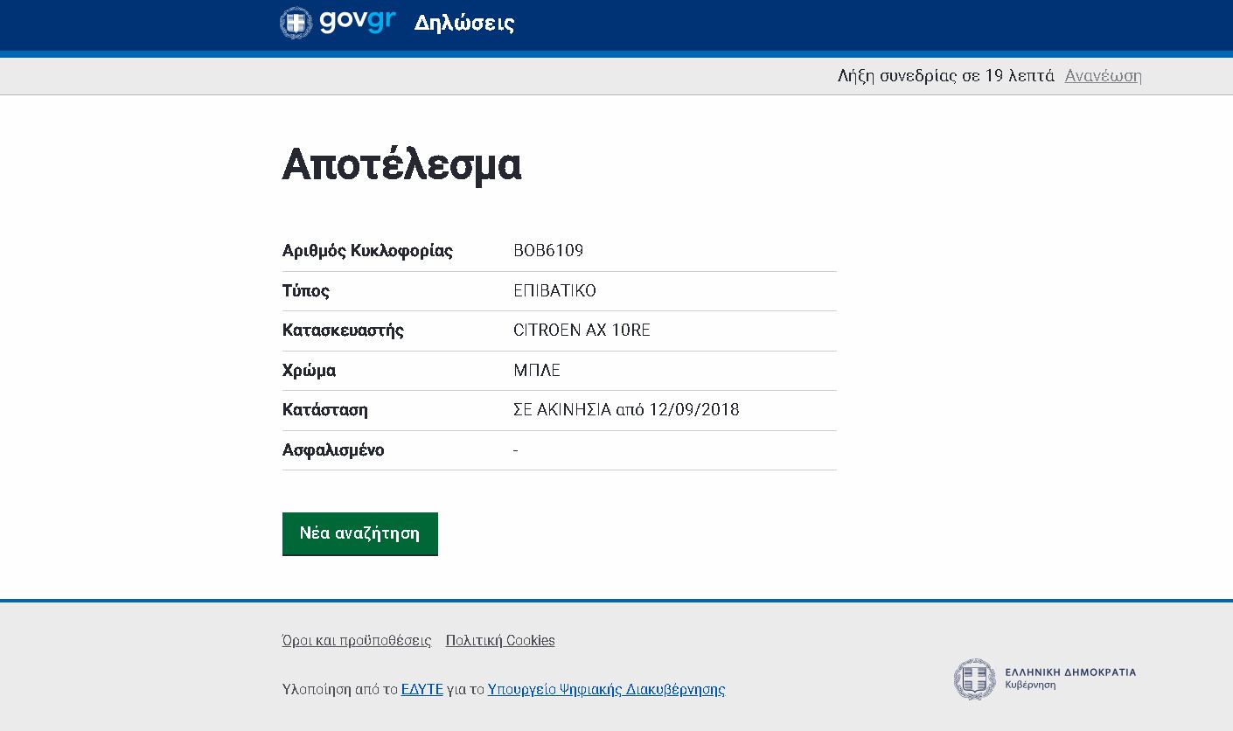This screenshot has width=1233, height=731.
Task: Click the Αποτέλεσμα page heading
Action: point(402,164)
